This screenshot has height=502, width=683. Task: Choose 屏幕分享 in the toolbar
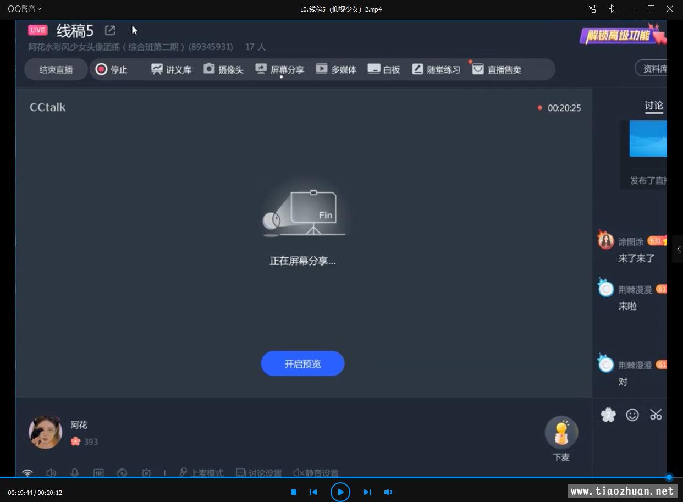pos(280,70)
